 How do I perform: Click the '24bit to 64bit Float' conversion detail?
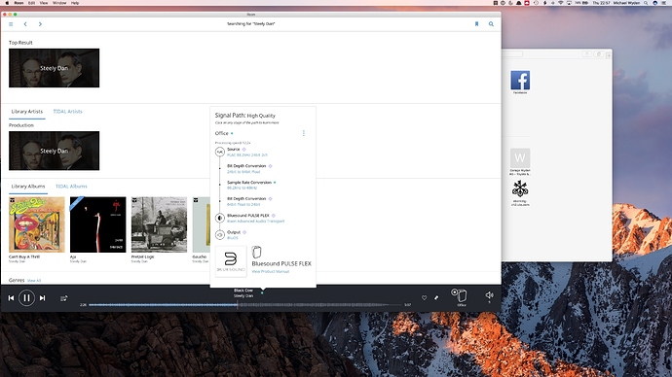point(243,172)
